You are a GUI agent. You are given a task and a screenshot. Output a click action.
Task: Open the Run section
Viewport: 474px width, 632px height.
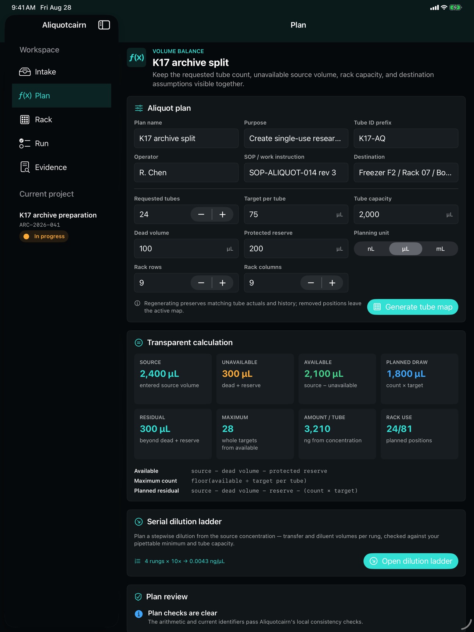click(61, 143)
